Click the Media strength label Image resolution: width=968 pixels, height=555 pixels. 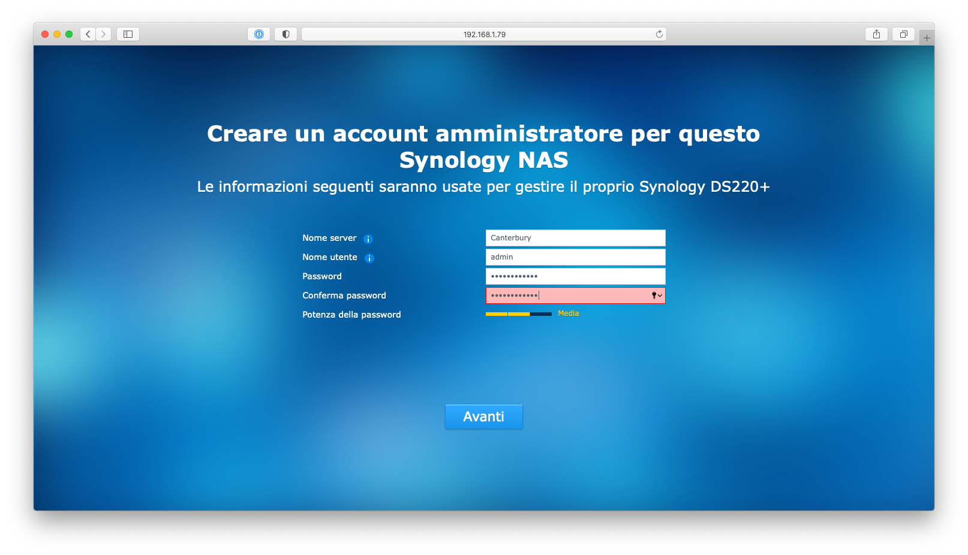[569, 313]
